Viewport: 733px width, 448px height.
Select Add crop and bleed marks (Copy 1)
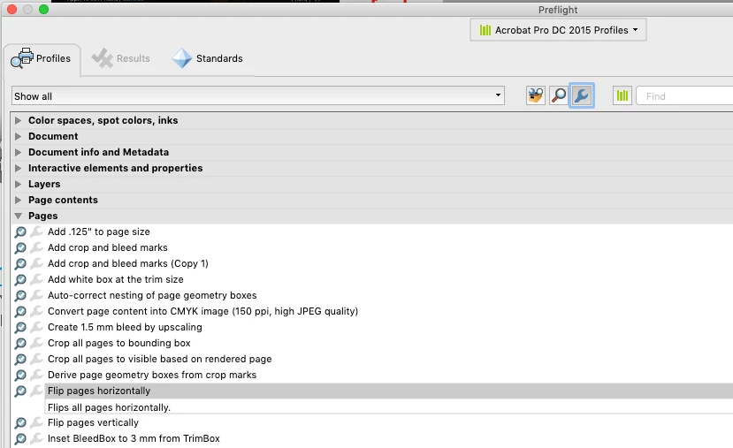pyautogui.click(x=128, y=263)
